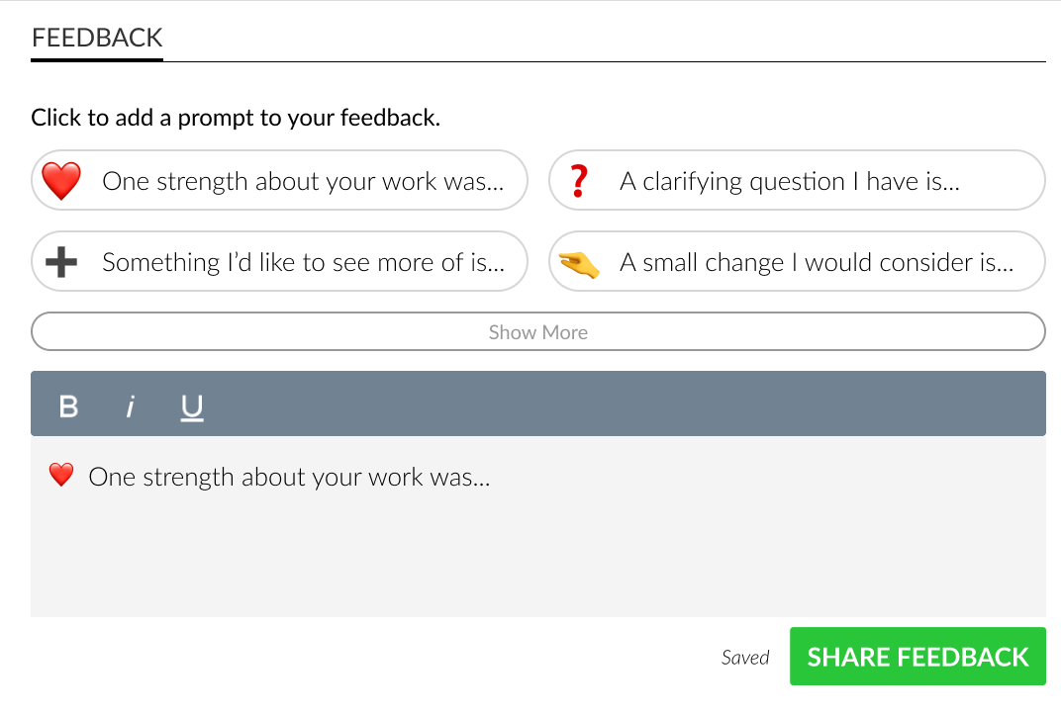Screen dimensions: 1061x715
Task: Select the FEEDBACK tab
Action: point(97,38)
